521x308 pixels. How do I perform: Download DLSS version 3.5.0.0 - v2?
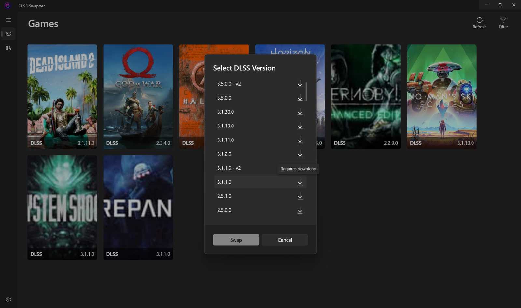click(300, 84)
